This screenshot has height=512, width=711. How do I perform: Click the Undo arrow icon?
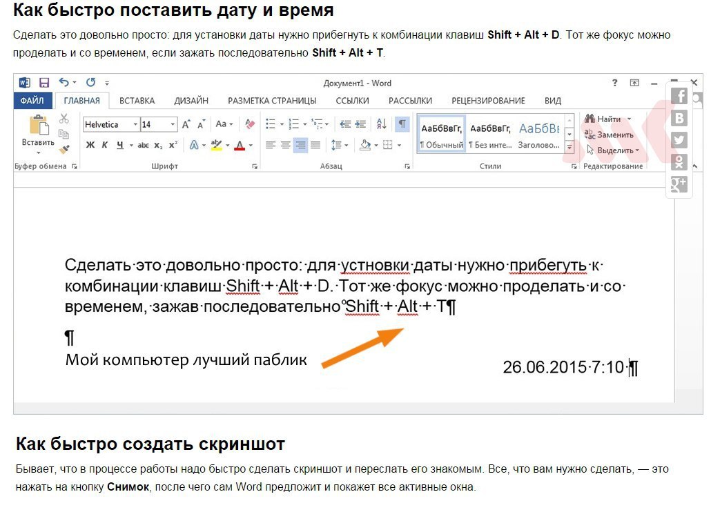(x=64, y=82)
